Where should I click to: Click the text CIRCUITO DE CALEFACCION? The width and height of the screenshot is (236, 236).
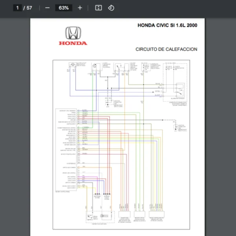coord(166,49)
